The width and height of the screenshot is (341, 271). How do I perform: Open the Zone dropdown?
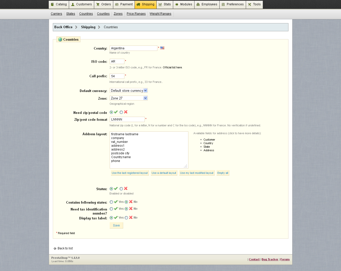[129, 98]
